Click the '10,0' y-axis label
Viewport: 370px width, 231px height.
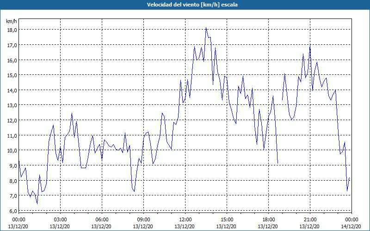coord(12,151)
